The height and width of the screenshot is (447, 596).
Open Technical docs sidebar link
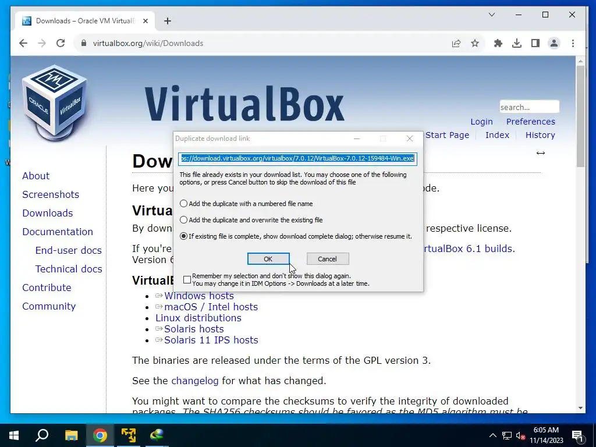69,269
